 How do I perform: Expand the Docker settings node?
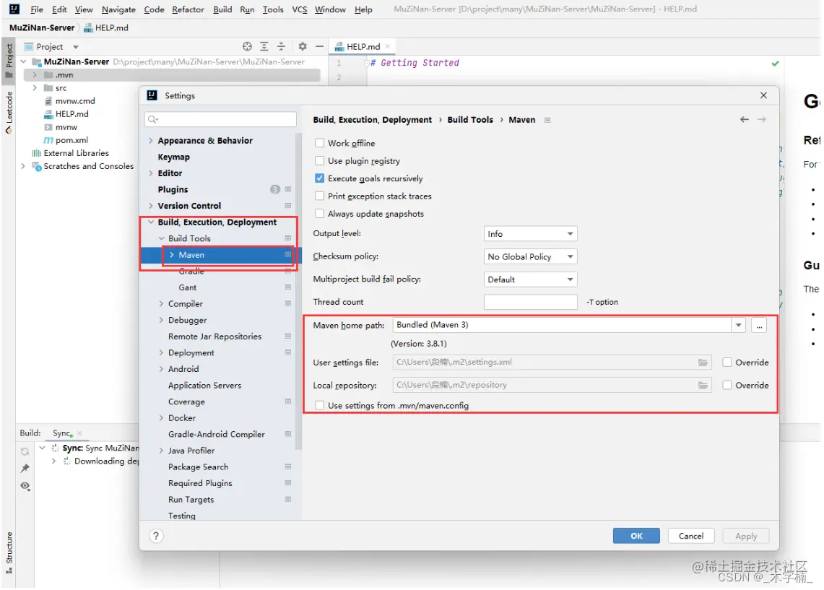pos(161,417)
